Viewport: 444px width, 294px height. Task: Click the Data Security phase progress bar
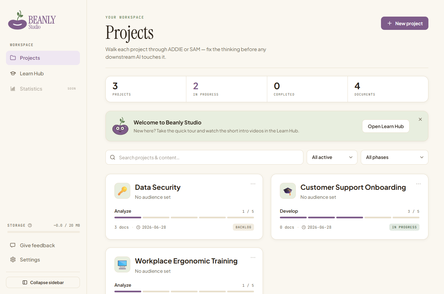coord(184,217)
